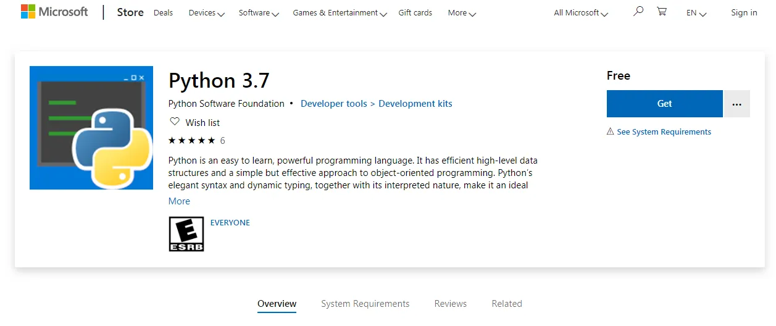Switch to the System Requirements tab
Screen dimensions: 776x326
(365, 304)
